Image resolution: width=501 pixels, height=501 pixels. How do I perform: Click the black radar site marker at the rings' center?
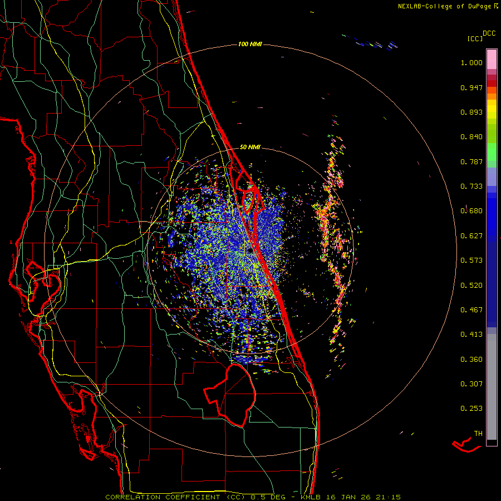(x=250, y=252)
